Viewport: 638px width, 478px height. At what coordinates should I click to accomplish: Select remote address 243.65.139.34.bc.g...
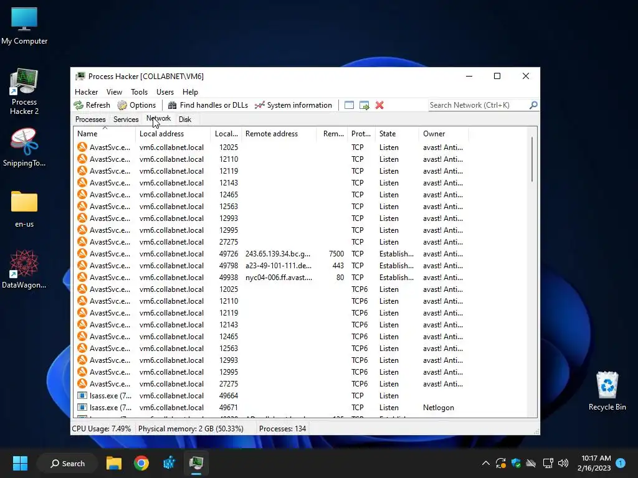pos(278,254)
